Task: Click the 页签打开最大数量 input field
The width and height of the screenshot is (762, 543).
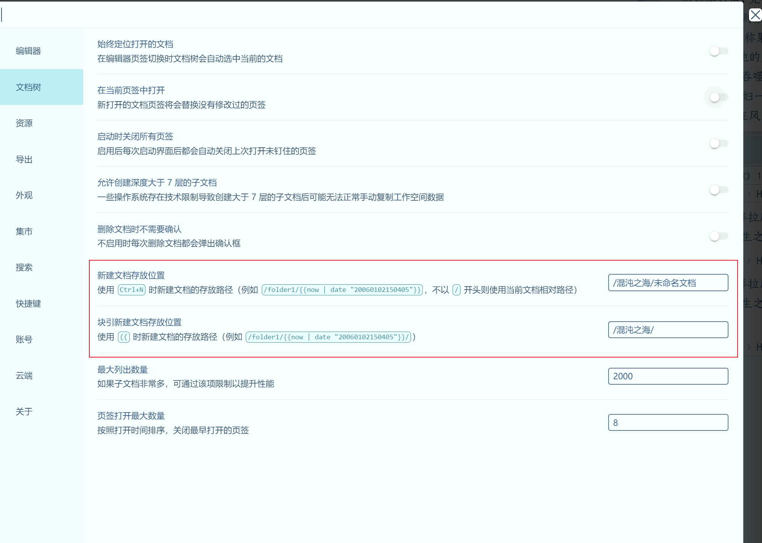Action: [668, 422]
